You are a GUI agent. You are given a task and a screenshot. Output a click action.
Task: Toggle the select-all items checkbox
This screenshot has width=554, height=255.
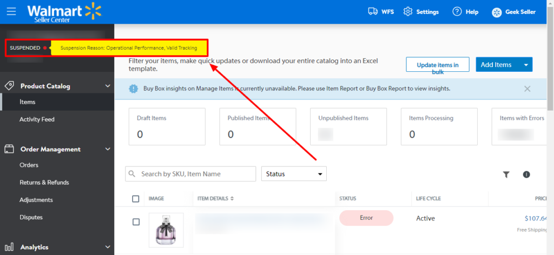tap(136, 199)
